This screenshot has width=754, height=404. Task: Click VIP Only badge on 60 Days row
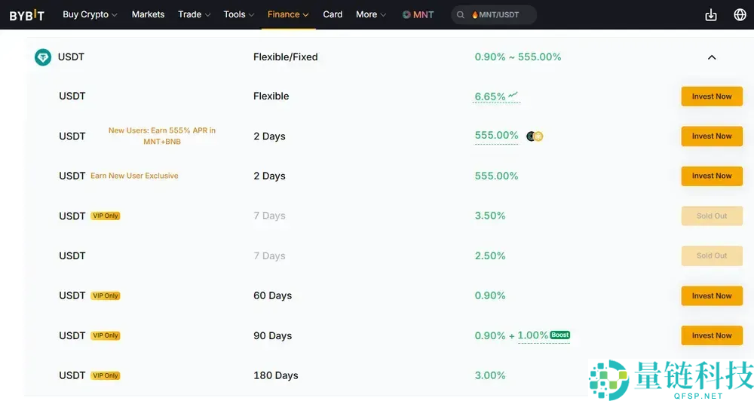[106, 295]
